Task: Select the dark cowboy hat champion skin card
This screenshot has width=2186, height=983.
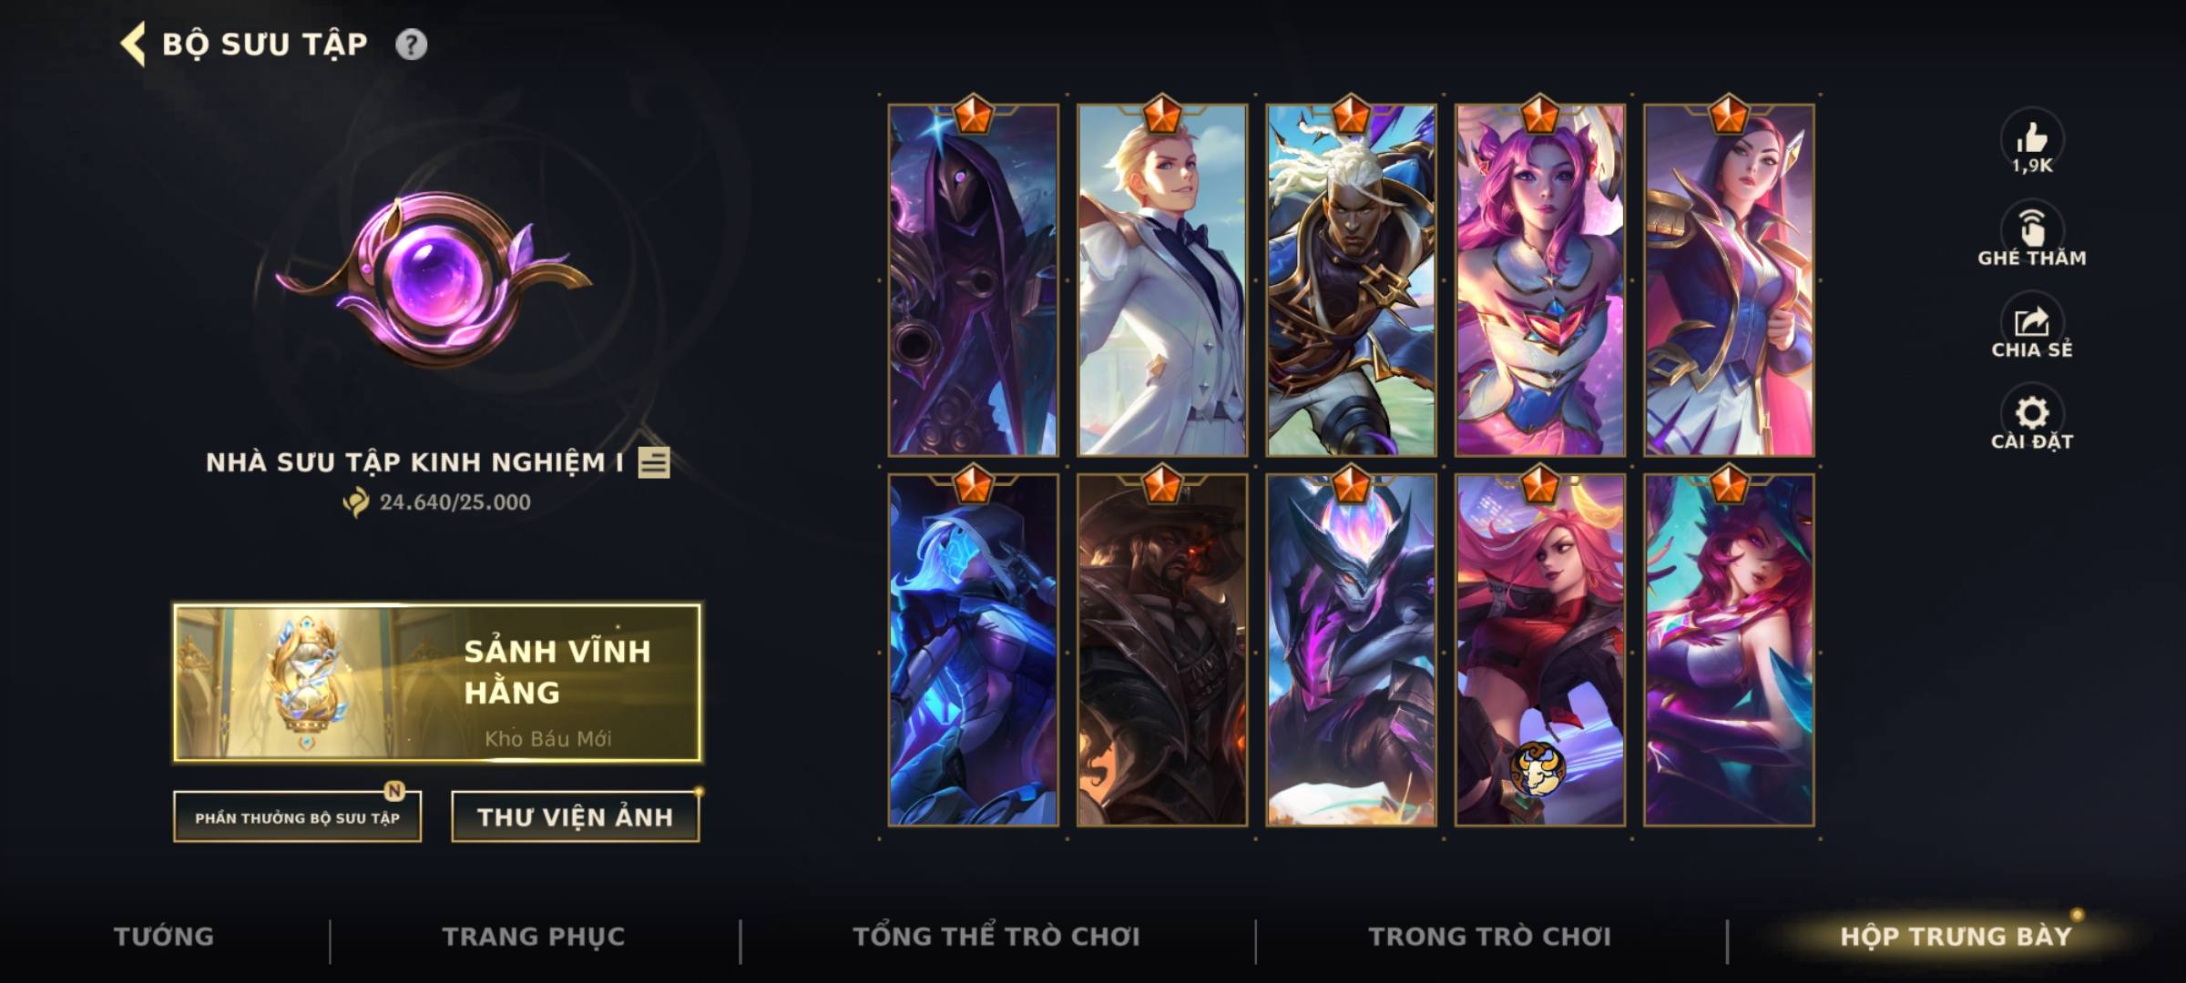Action: [1162, 650]
